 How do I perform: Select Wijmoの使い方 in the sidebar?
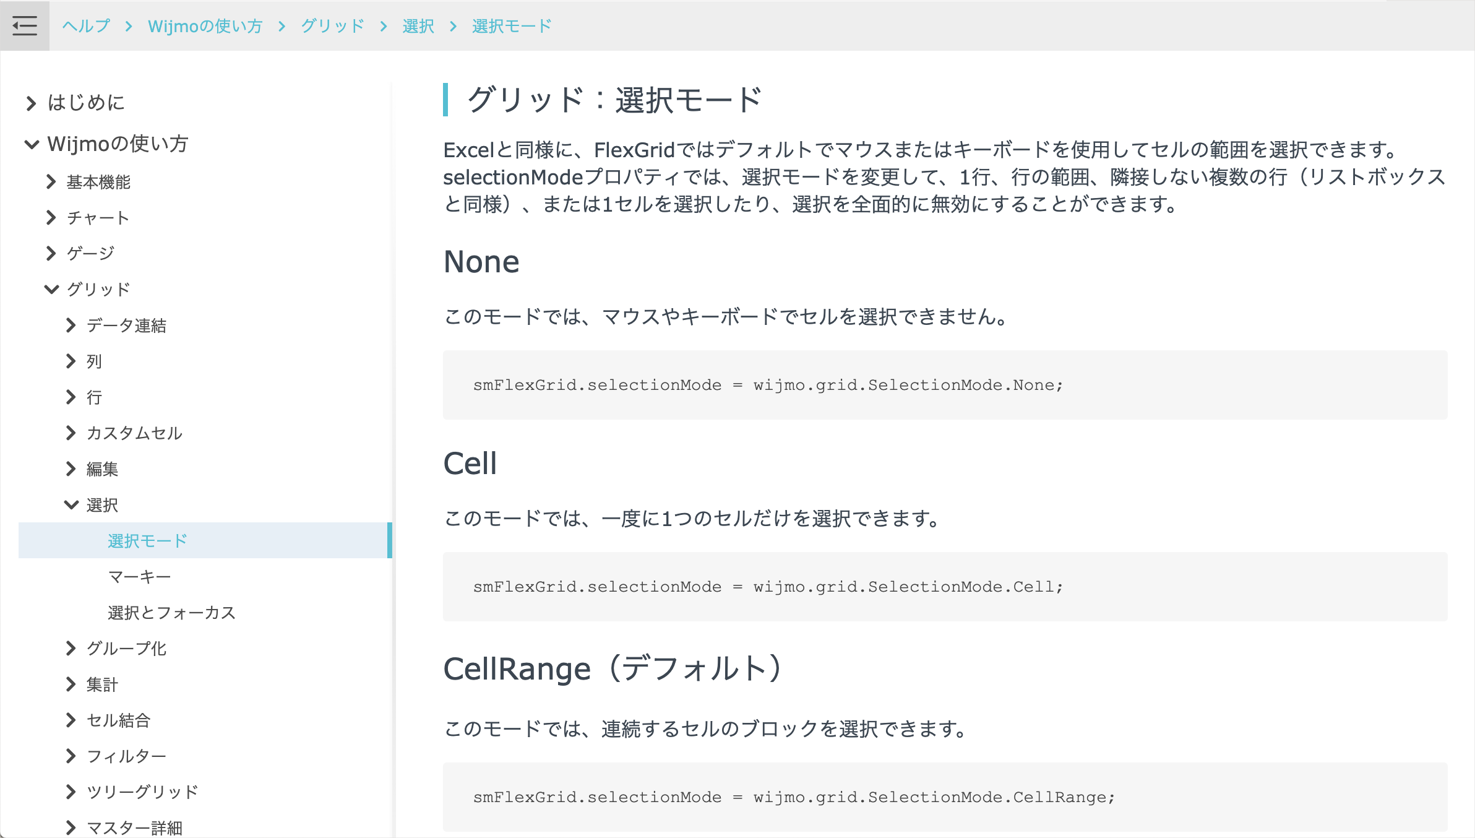(x=118, y=144)
